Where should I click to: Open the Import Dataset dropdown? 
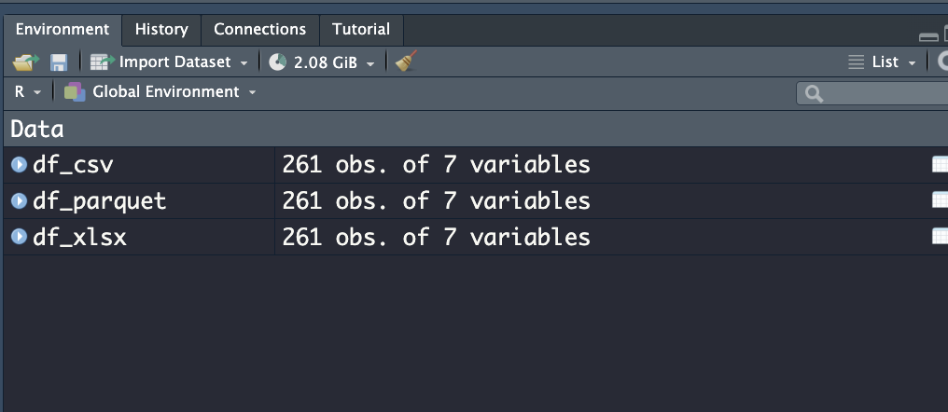coord(169,62)
